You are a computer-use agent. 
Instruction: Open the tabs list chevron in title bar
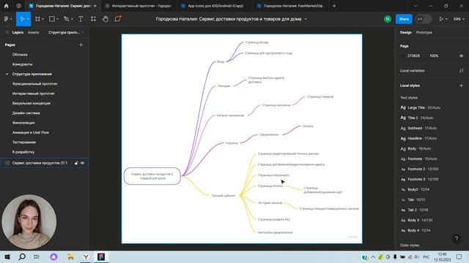(416, 6)
